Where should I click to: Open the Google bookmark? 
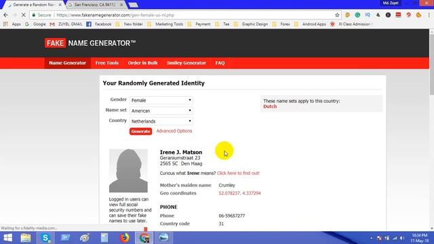35,24
